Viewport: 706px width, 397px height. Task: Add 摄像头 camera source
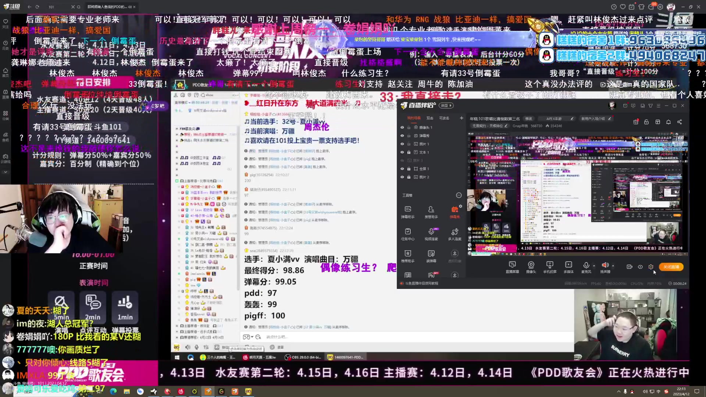click(531, 267)
